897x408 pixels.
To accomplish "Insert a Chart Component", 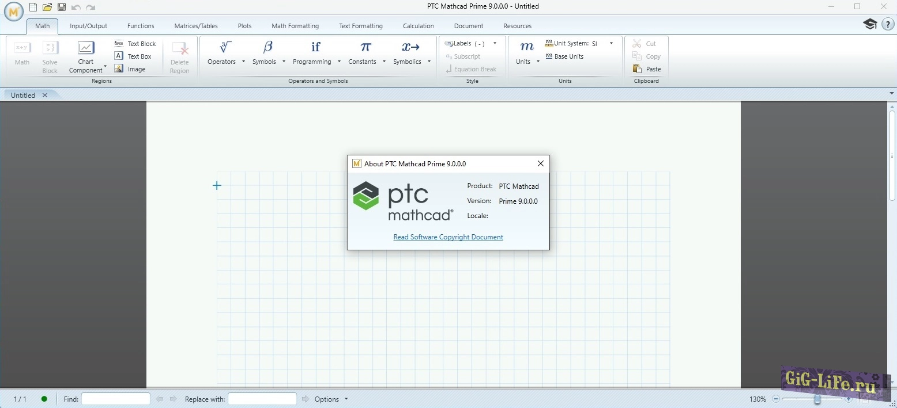I will [86, 48].
